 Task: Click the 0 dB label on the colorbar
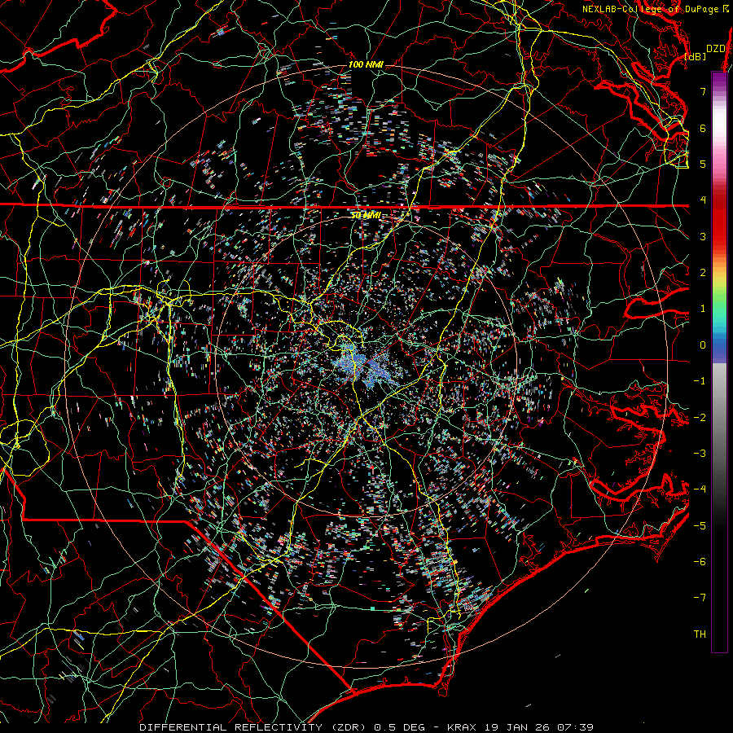703,345
